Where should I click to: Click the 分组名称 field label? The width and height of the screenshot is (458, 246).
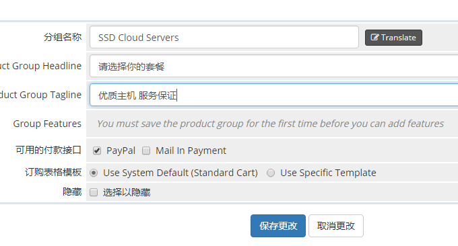63,38
